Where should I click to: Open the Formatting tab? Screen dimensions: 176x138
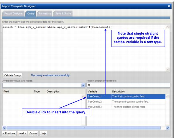[45, 13]
